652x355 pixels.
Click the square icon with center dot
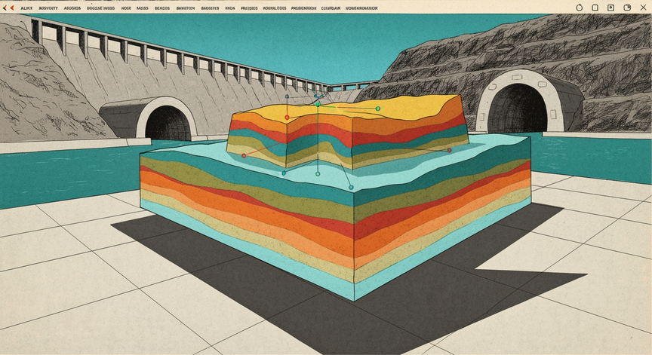pos(610,8)
